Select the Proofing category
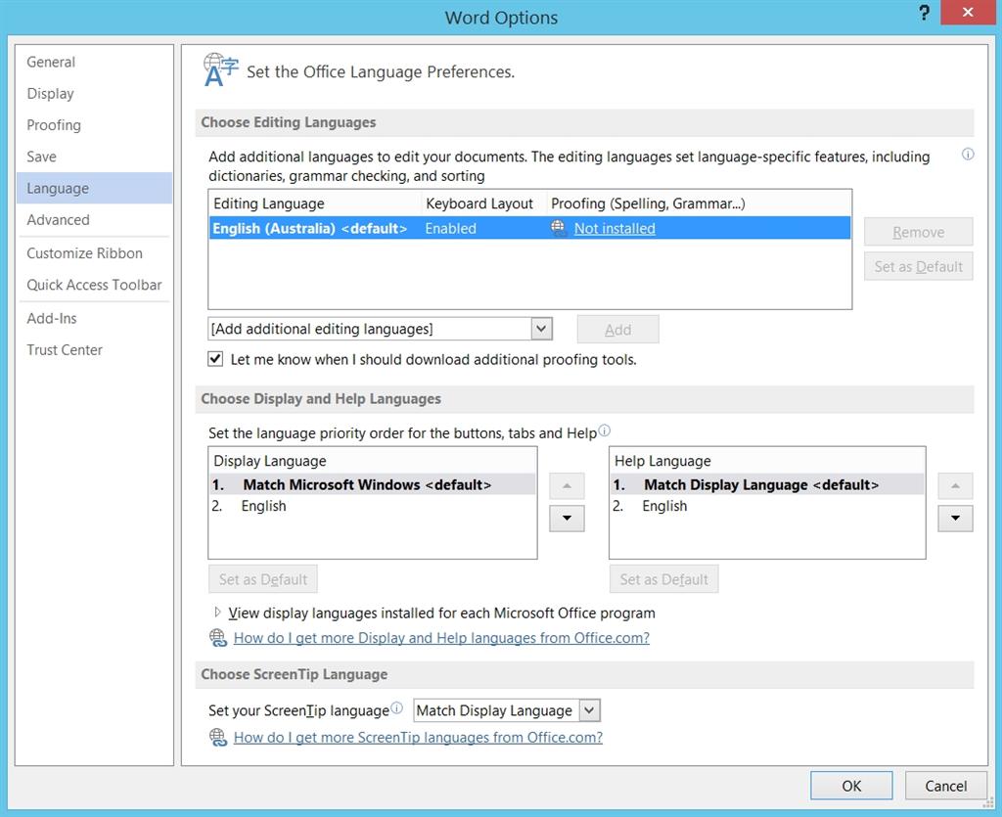1002x817 pixels. 95,125
